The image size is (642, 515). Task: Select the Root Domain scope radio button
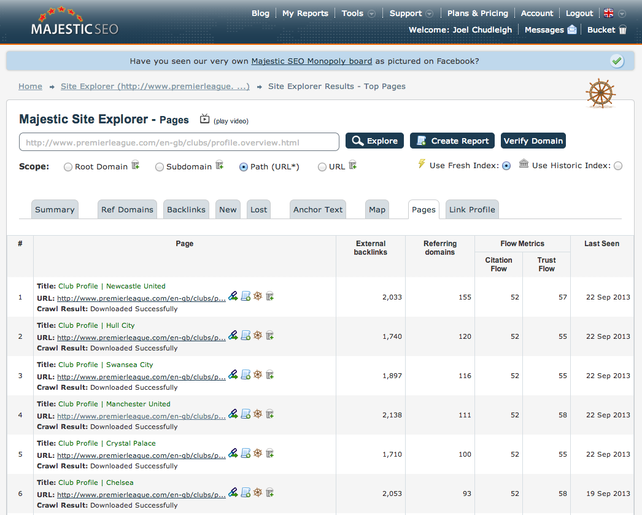[x=68, y=167]
